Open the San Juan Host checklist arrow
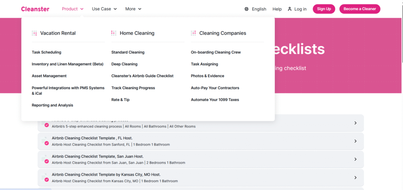403x190 pixels. pos(355,159)
